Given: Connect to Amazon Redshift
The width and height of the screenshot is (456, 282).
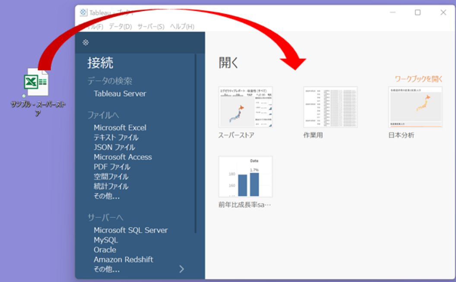Looking at the screenshot, I should tap(123, 260).
